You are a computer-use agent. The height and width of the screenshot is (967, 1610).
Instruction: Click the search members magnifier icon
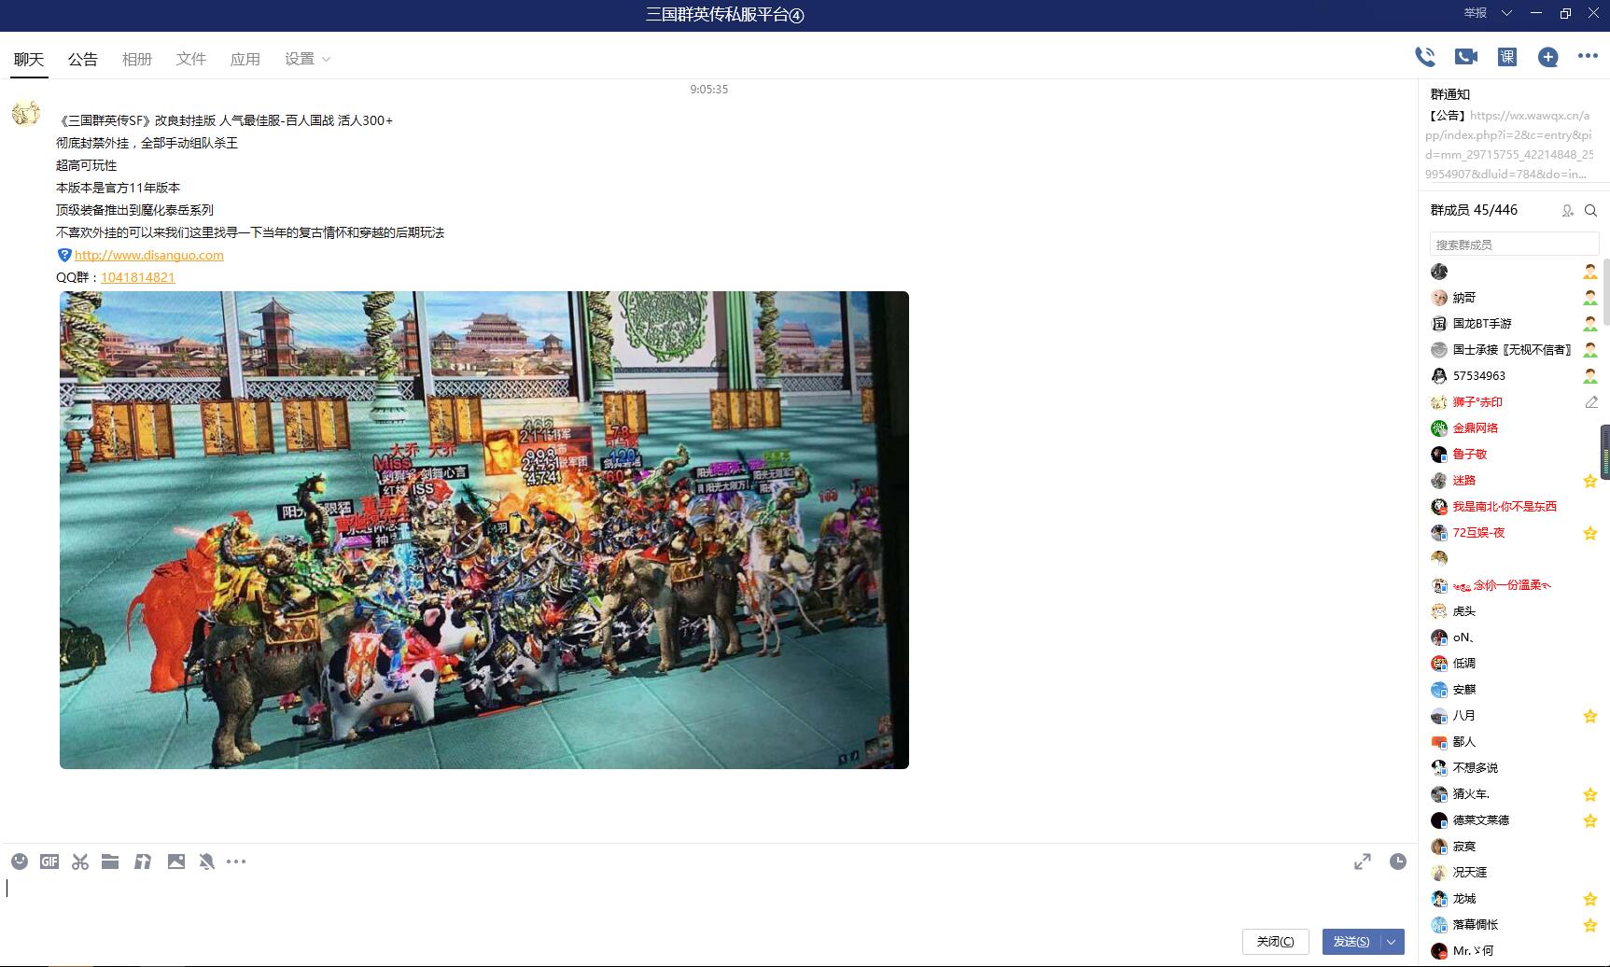click(x=1591, y=211)
